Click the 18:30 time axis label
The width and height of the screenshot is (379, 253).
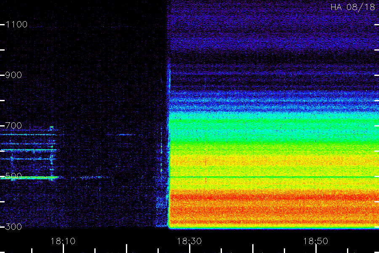pos(189,241)
